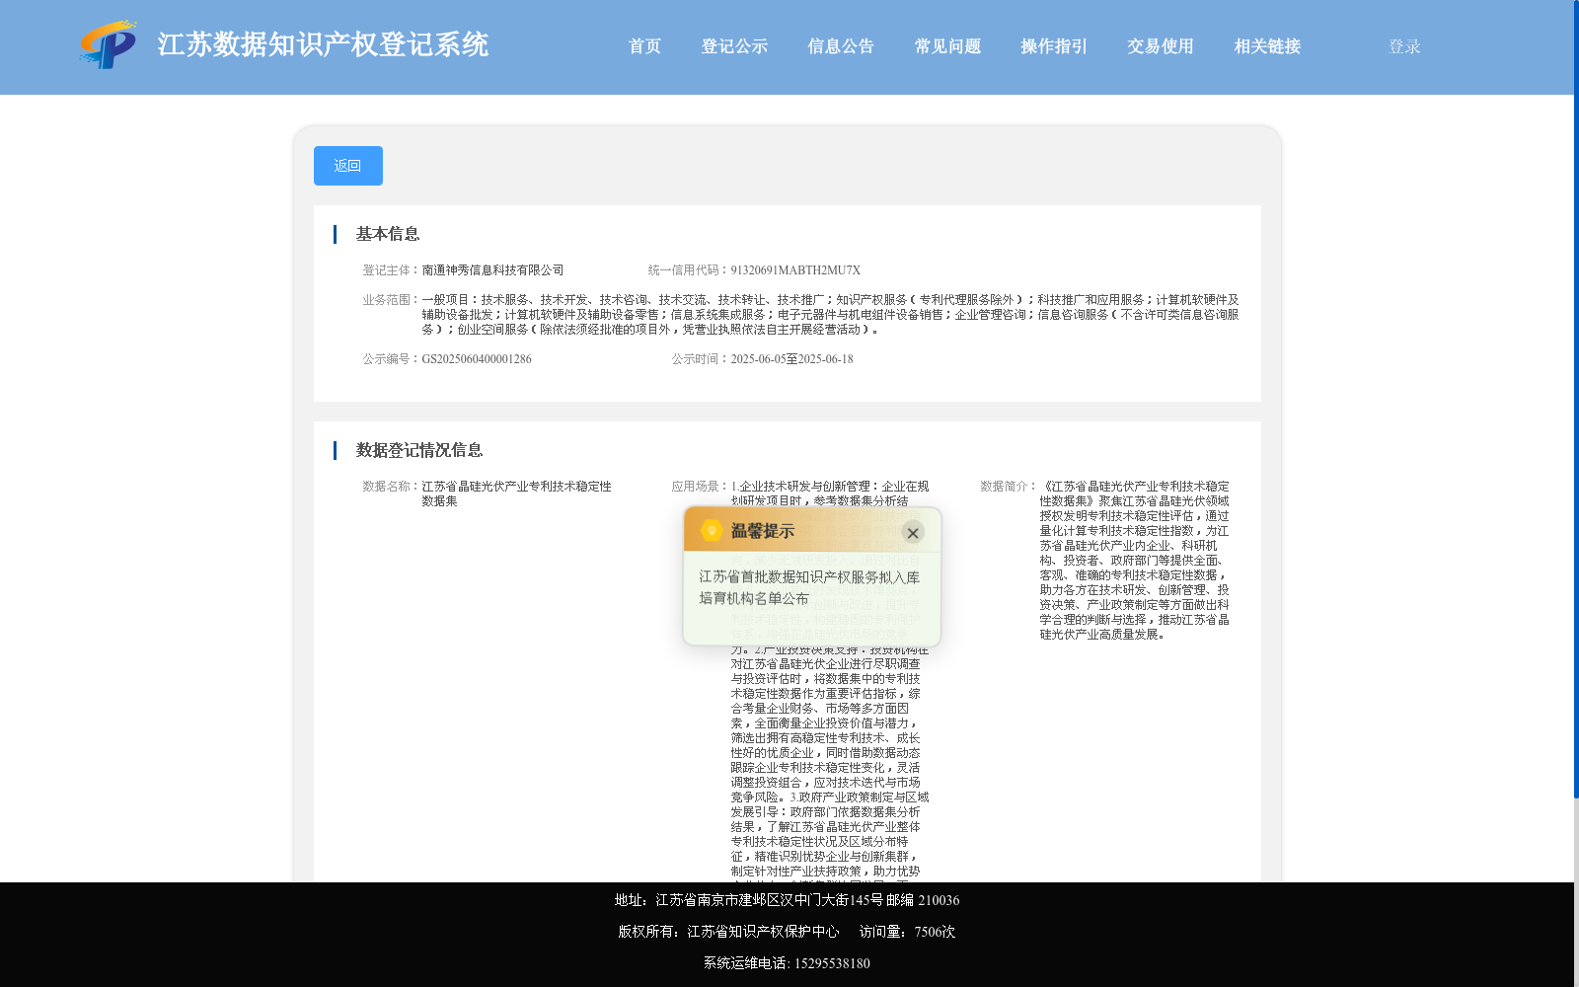Select credit code 91320691MABTH2MU7X
The height and width of the screenshot is (987, 1579).
coord(795,270)
